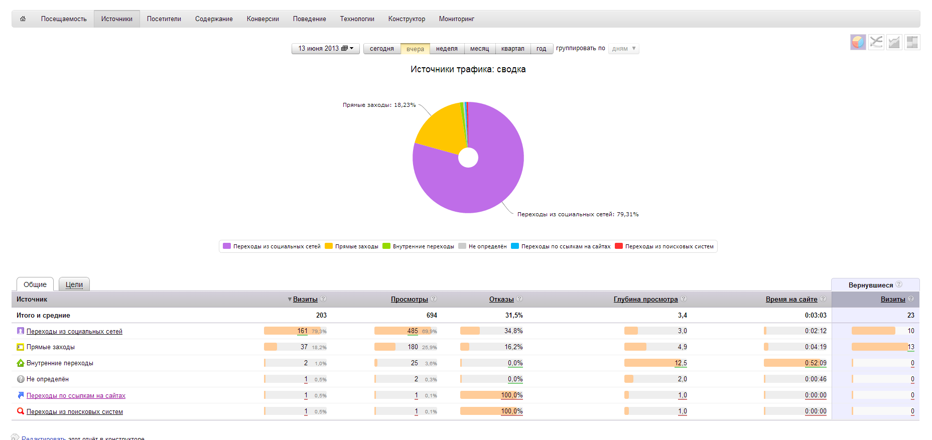Image resolution: width=932 pixels, height=440 pixels.
Task: Open the 'группировать по дням' dropdown
Action: pos(623,49)
